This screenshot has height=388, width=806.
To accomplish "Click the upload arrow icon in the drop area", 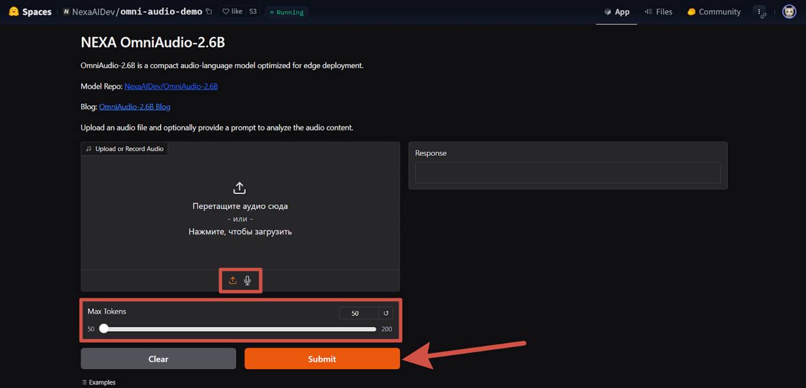I will click(x=239, y=188).
